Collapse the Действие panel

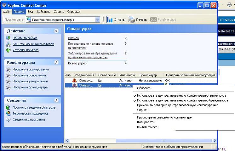[56, 31]
